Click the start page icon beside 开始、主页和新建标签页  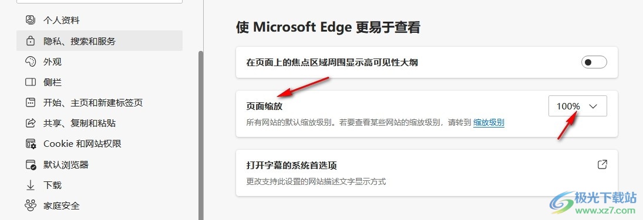point(31,102)
